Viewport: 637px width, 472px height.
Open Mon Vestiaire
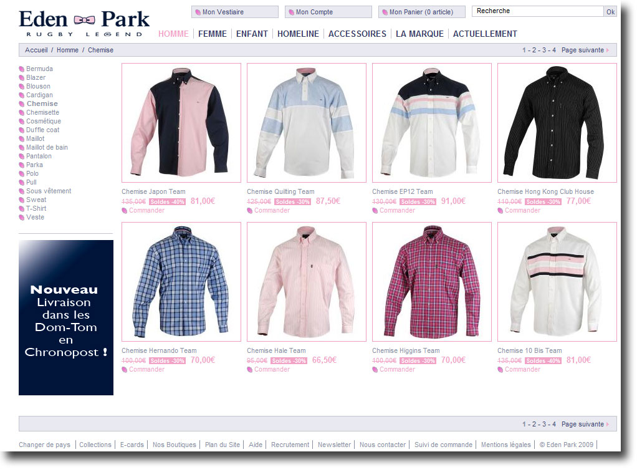[235, 12]
